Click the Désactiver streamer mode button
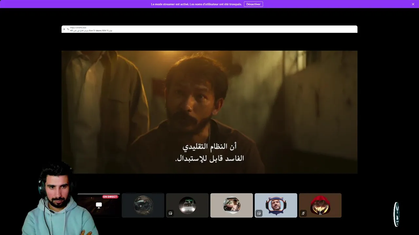 coord(253,4)
